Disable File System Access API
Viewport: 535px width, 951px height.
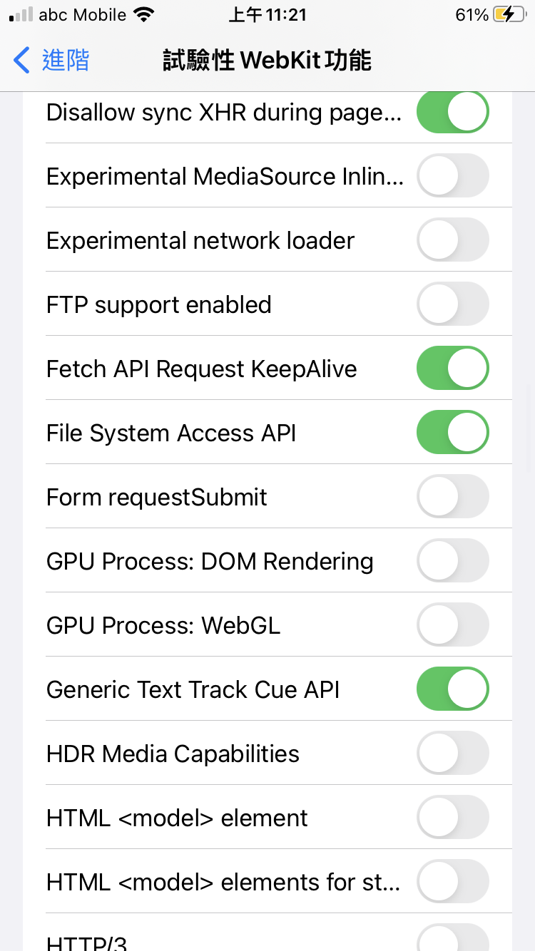pos(452,433)
